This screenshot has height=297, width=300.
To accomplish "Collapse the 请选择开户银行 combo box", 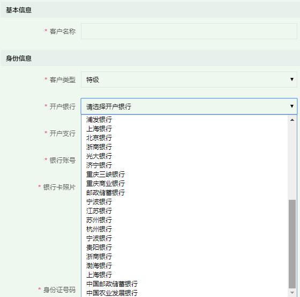I will coord(189,106).
